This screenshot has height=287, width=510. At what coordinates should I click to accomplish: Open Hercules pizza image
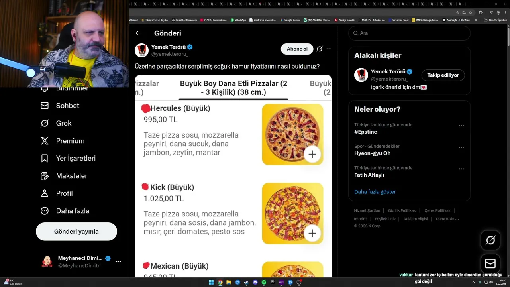pos(292,134)
